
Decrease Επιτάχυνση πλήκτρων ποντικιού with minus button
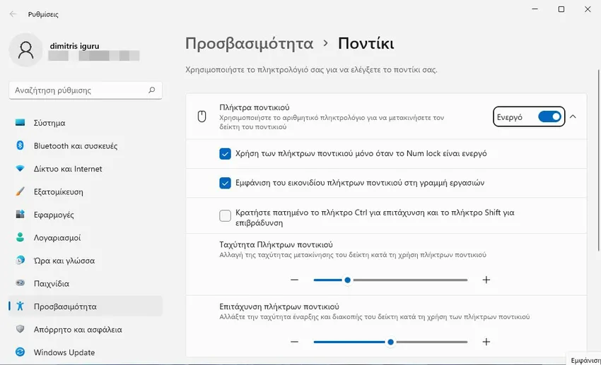294,342
